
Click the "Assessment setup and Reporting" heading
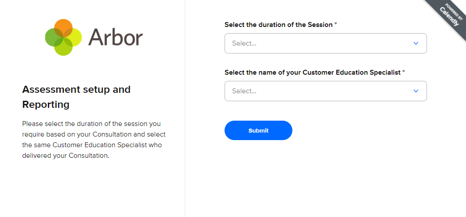[x=76, y=97]
